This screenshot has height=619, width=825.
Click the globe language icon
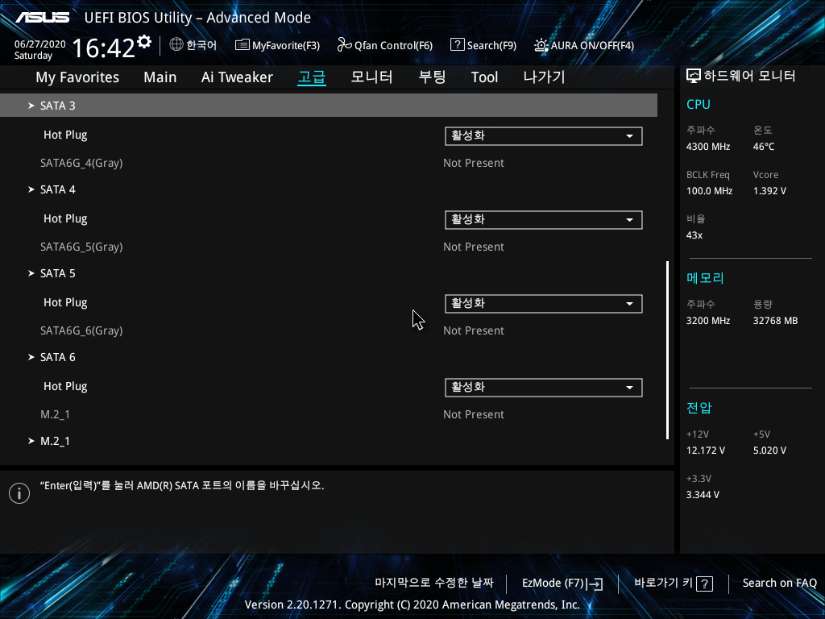[x=176, y=45]
